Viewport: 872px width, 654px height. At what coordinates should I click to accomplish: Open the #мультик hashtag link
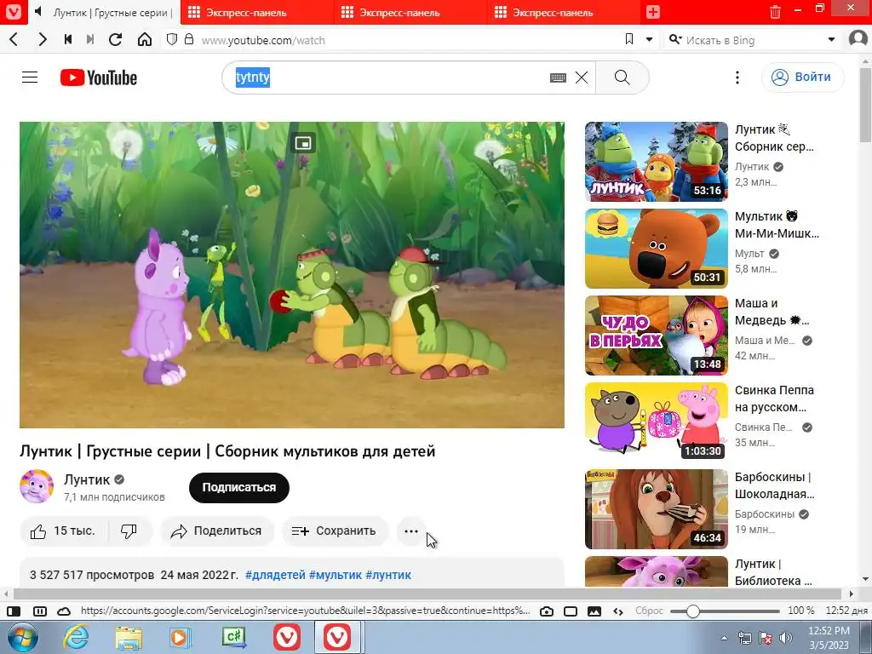coord(336,575)
